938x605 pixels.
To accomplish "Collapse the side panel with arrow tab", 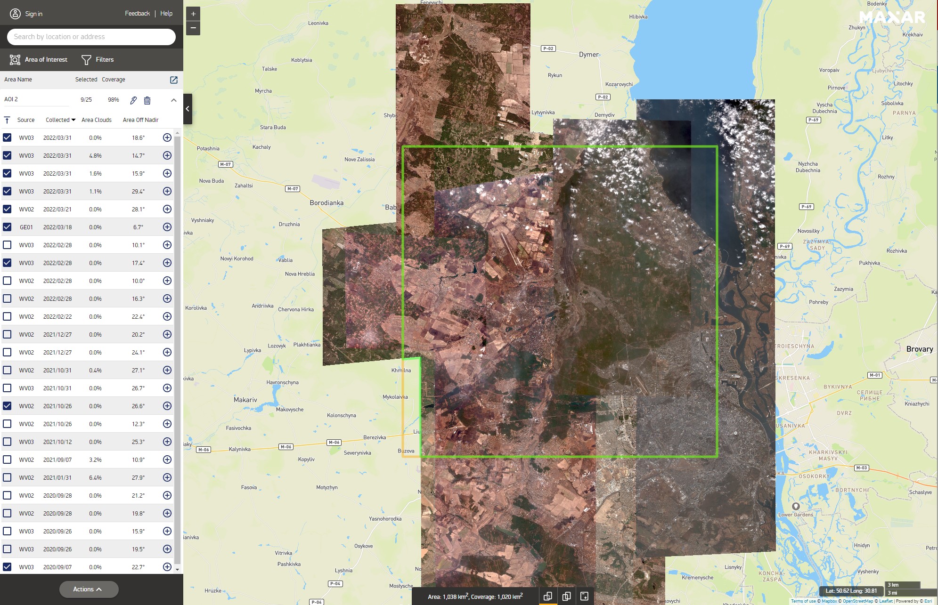I will click(x=188, y=109).
